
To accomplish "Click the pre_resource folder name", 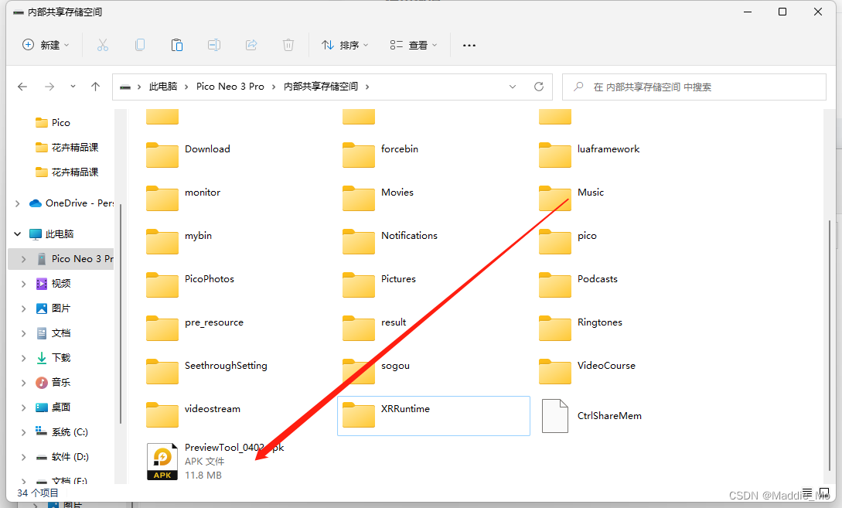I will (214, 322).
